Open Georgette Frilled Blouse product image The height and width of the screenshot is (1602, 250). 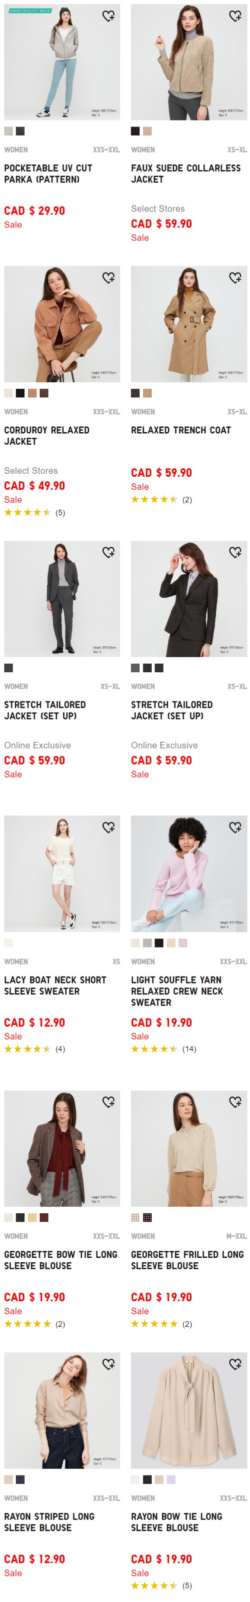click(x=189, y=1149)
